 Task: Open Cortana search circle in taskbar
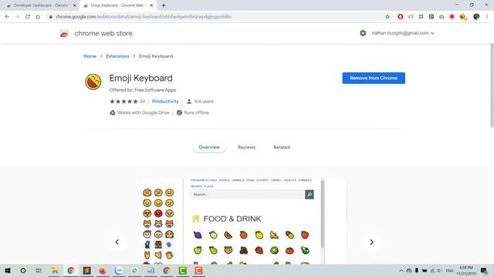23,270
